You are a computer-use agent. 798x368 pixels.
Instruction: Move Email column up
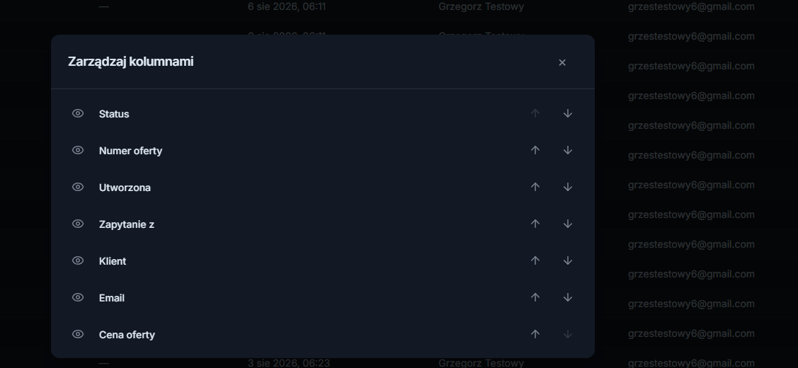(535, 297)
